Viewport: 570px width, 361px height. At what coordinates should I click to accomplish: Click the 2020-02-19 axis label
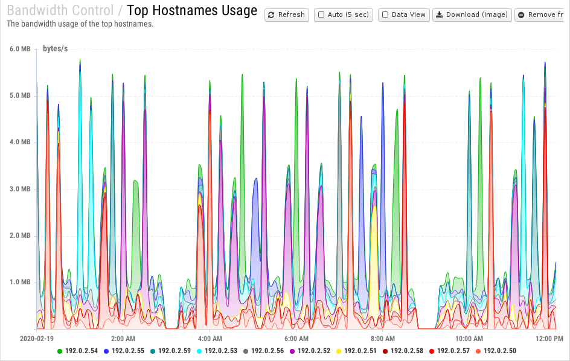(37, 339)
